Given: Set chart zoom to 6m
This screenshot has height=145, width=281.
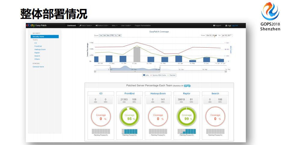Looking at the screenshot, I should pyautogui.click(x=108, y=35).
